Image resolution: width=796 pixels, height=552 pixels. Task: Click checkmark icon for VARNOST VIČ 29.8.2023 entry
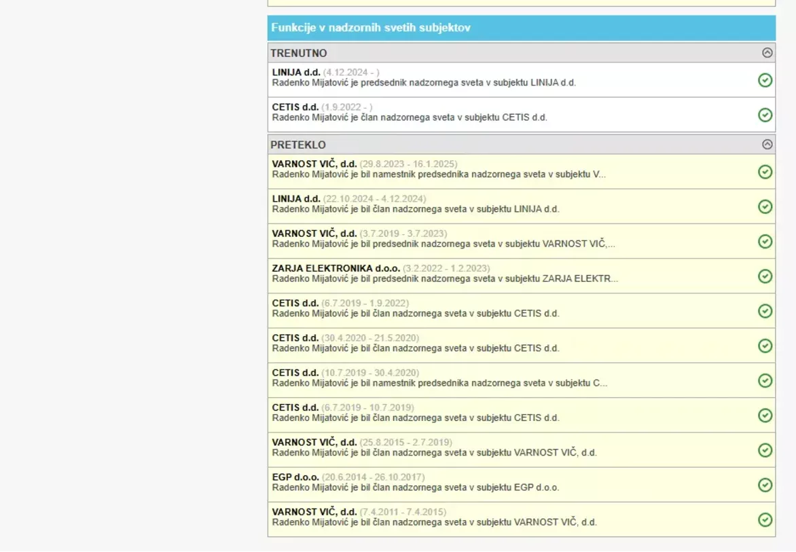765,172
